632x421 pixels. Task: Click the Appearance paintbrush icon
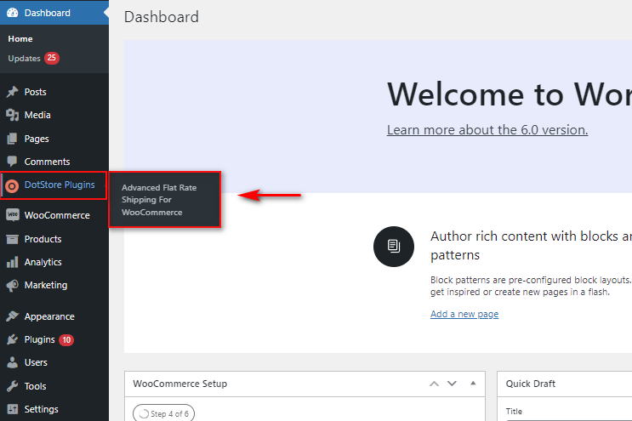pyautogui.click(x=13, y=316)
